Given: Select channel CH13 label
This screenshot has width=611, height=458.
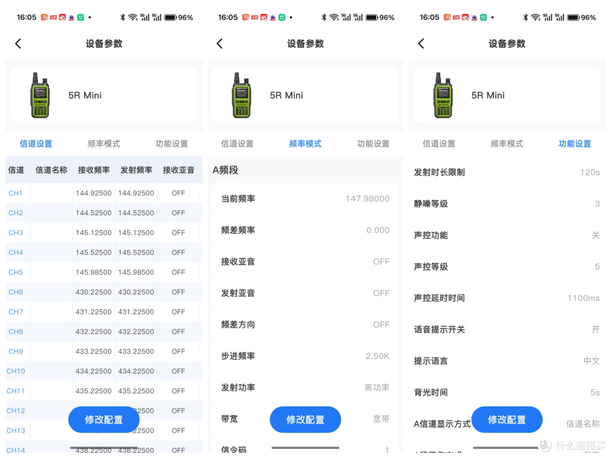Looking at the screenshot, I should pos(16,431).
